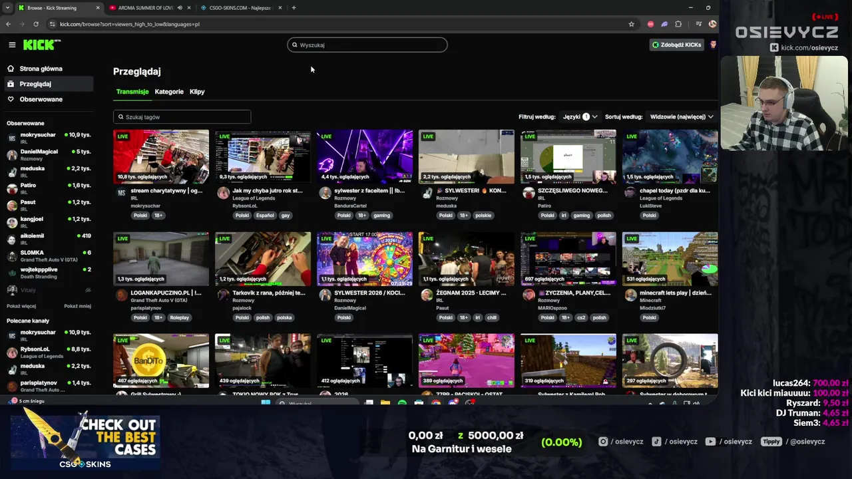This screenshot has width=852, height=479.
Task: Open the tab search chevron in Chrome
Action: 8,8
